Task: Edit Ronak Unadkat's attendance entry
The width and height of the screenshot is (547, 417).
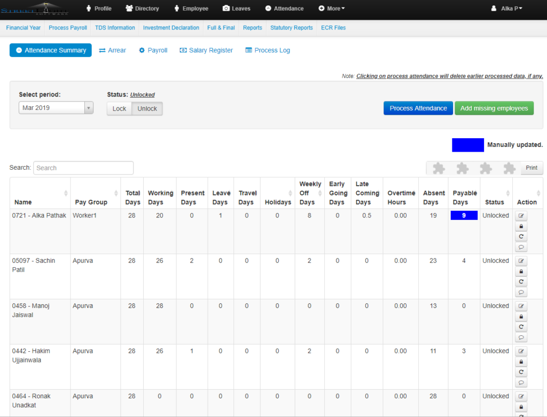Action: 521,396
